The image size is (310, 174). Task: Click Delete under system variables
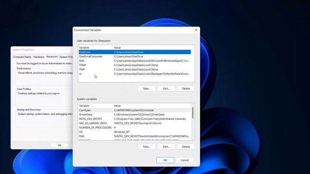[x=186, y=146]
